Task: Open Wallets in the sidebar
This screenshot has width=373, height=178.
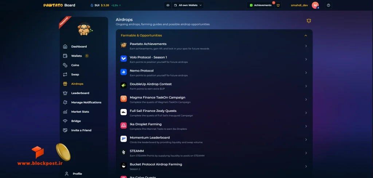Action: coord(76,56)
